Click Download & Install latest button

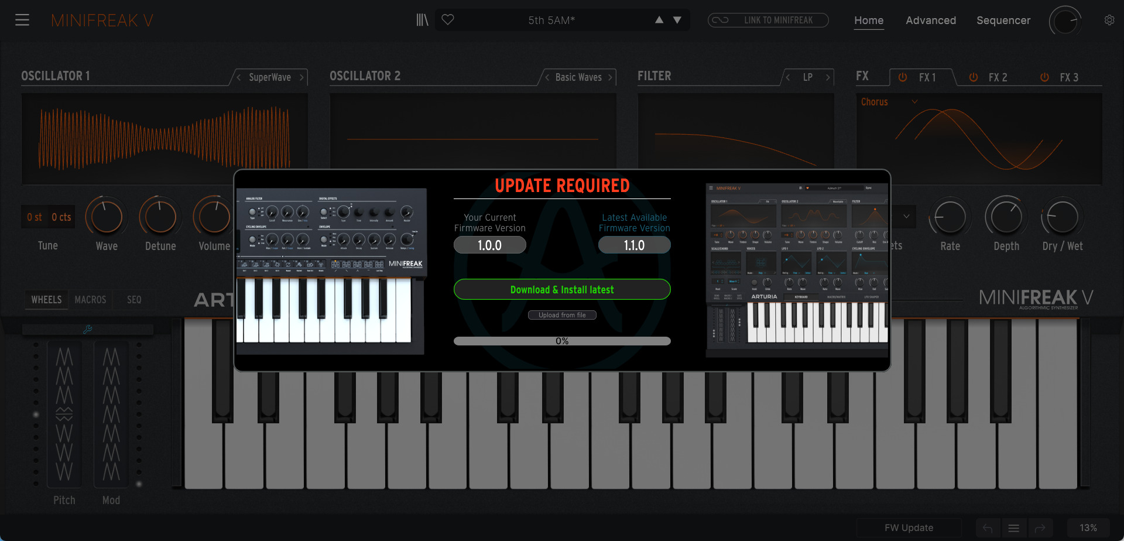562,289
